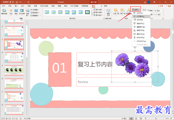Start slideshow from quick access toolbar icon

[29, 2]
